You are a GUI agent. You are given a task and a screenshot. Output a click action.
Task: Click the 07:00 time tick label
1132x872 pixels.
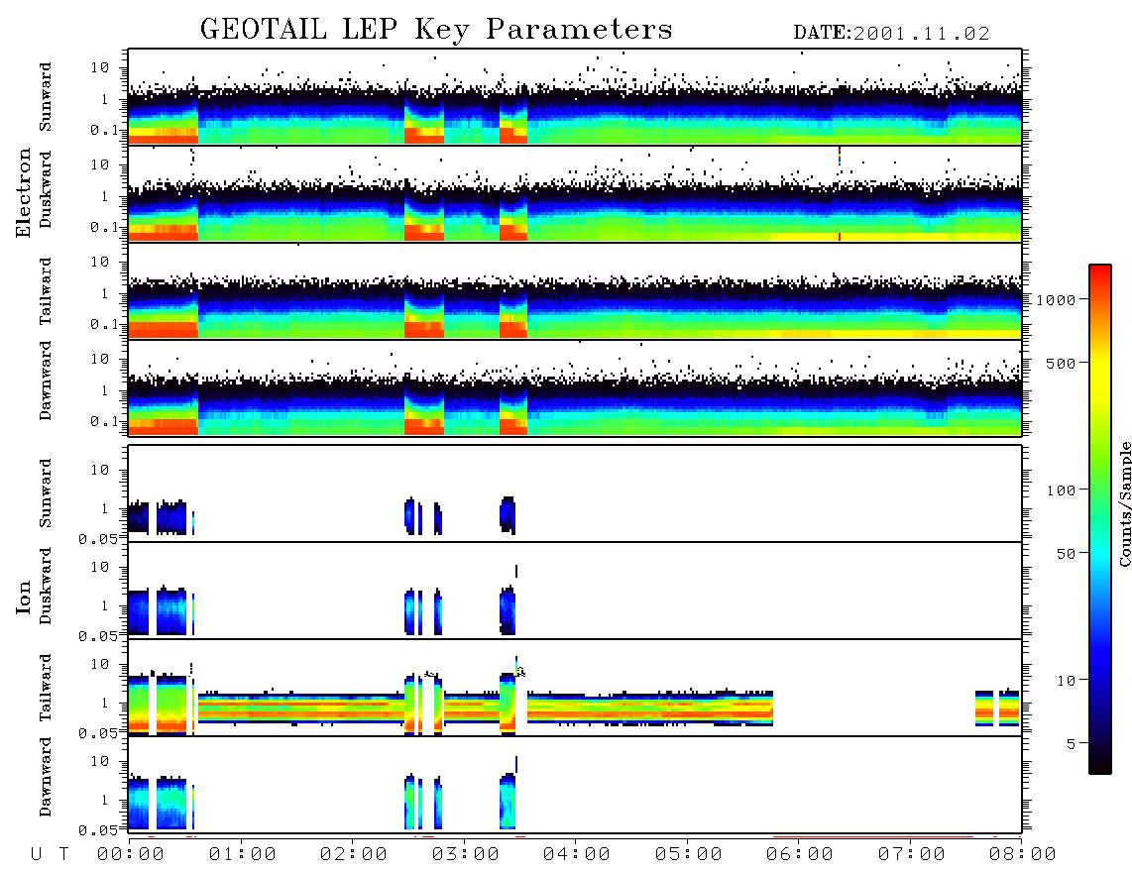(912, 855)
